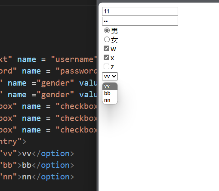This screenshot has height=191, width=219.
Task: Click "password" string in code editor
Action: click(76, 71)
